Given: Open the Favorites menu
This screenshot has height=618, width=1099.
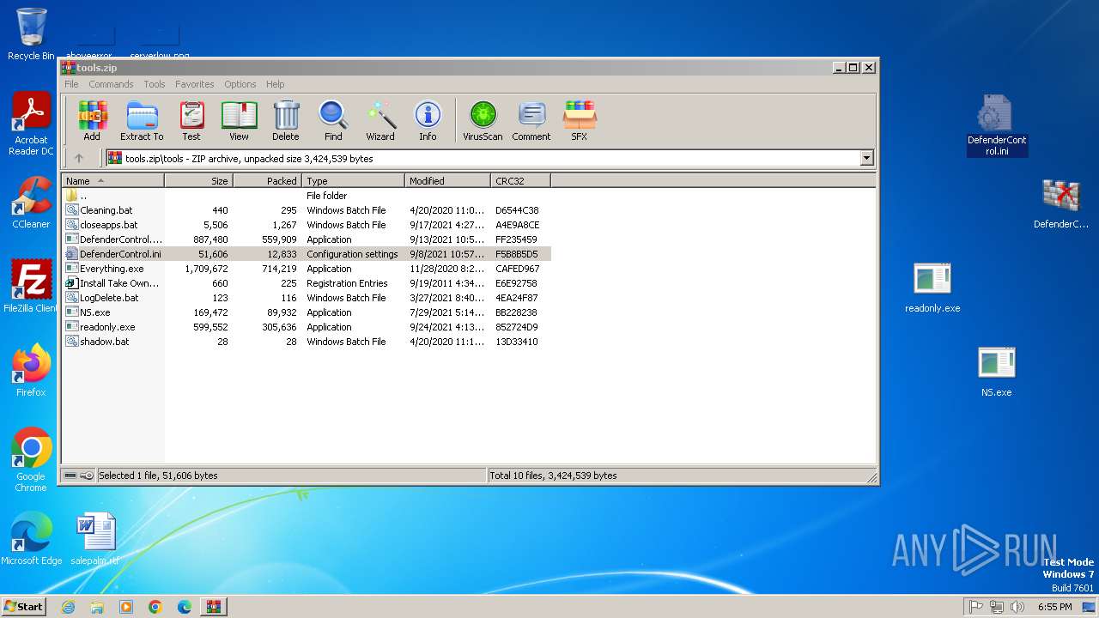Looking at the screenshot, I should click(195, 84).
